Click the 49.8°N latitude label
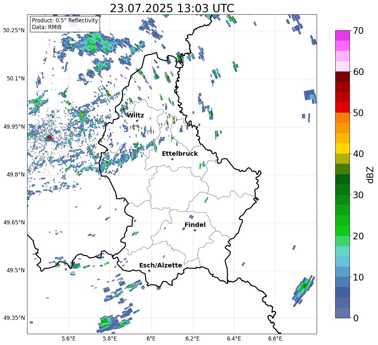The width and height of the screenshot is (378, 345). 15,175
